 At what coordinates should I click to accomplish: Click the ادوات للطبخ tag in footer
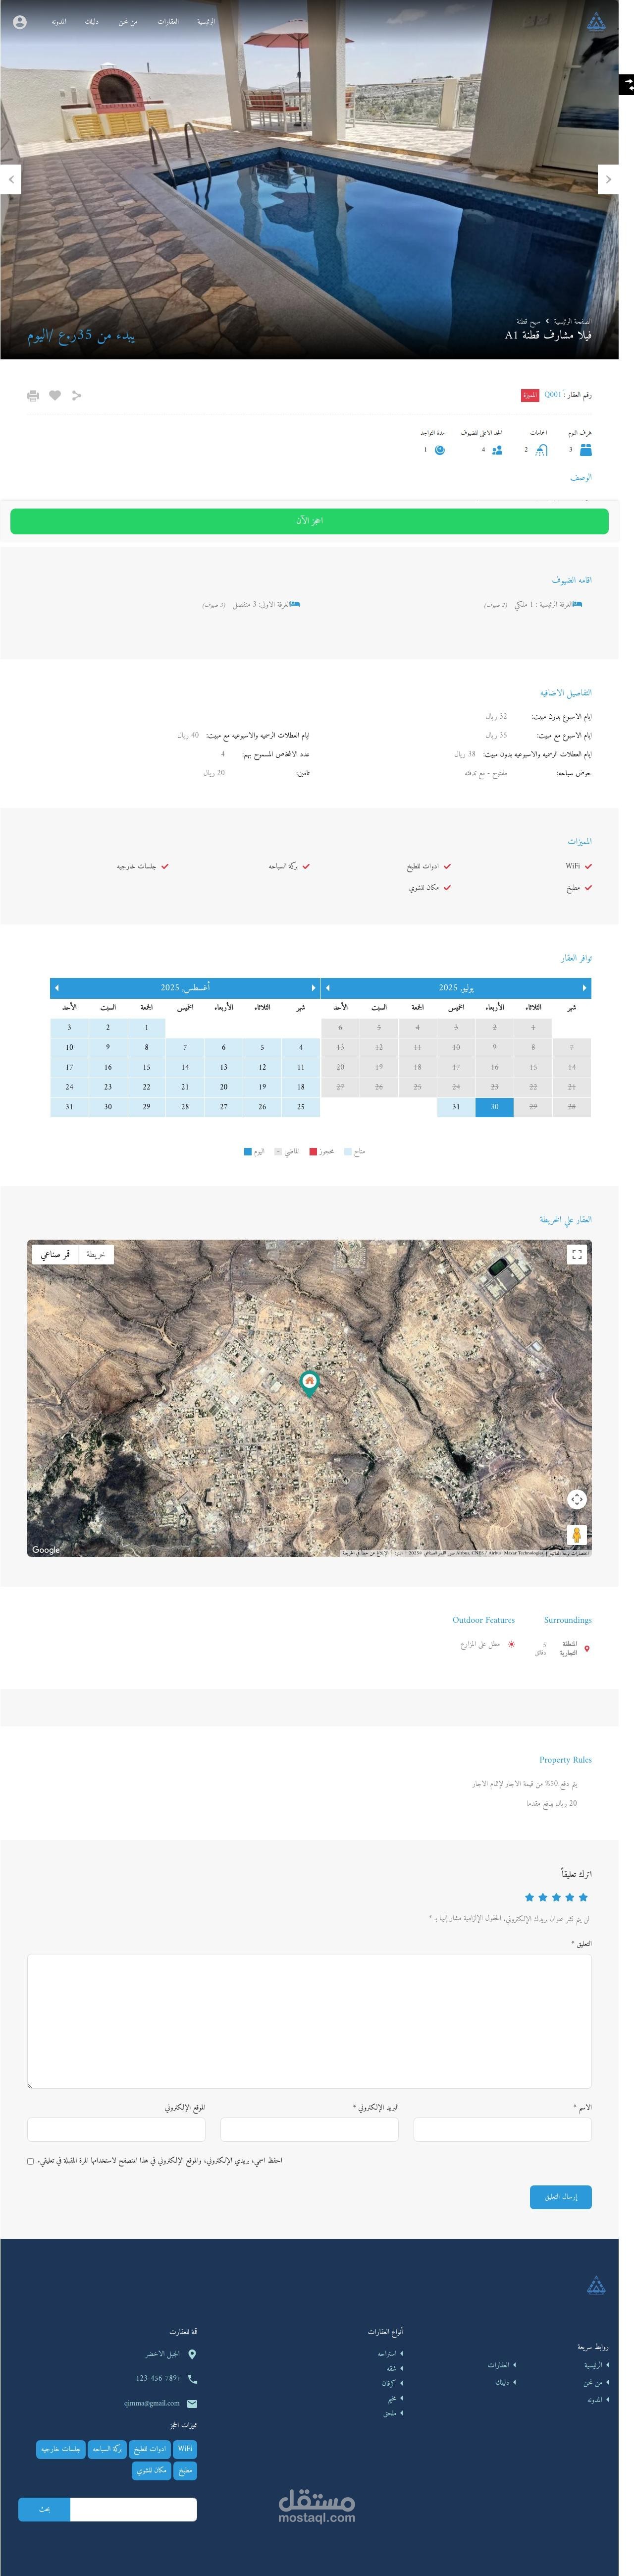click(151, 2449)
